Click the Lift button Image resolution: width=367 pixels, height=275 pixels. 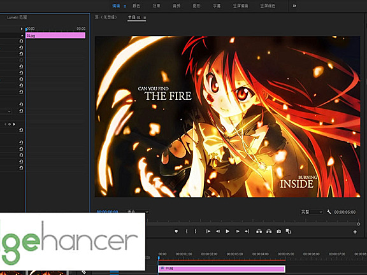(x=259, y=231)
